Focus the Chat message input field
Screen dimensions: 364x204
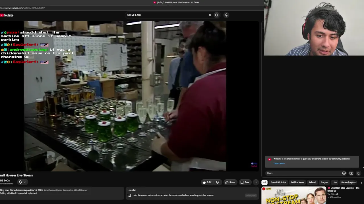pos(303,173)
